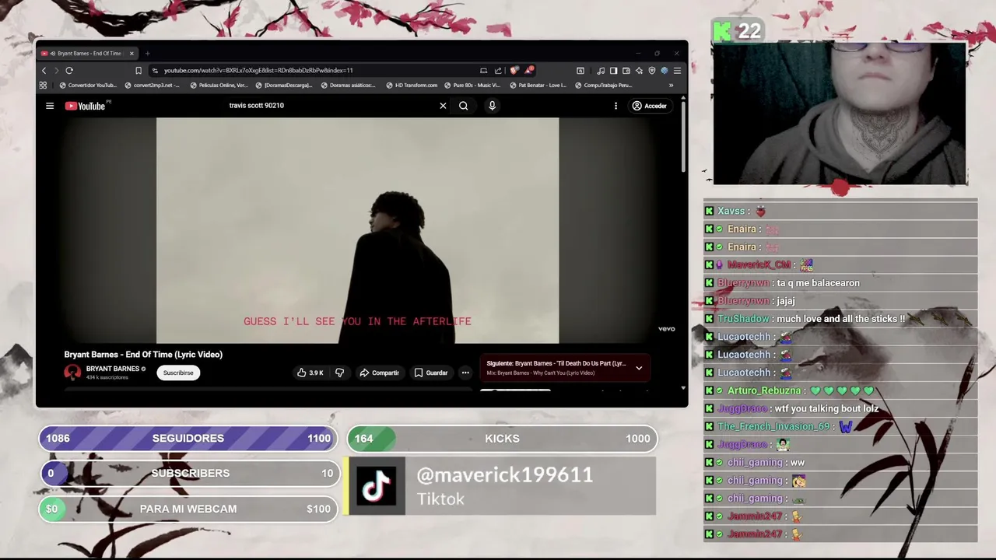
Task: Expand the Siguiente playlist panel chevron
Action: click(x=639, y=368)
